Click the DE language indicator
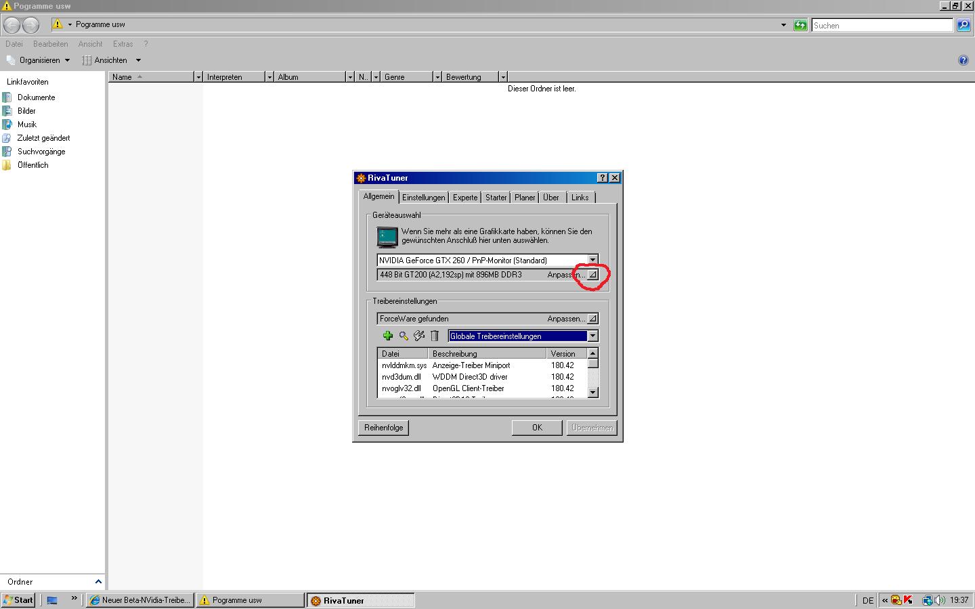This screenshot has height=609, width=975. [x=868, y=600]
